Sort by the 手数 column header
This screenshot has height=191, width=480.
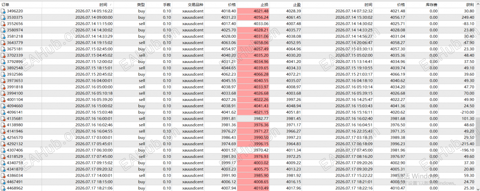coord(167,4)
